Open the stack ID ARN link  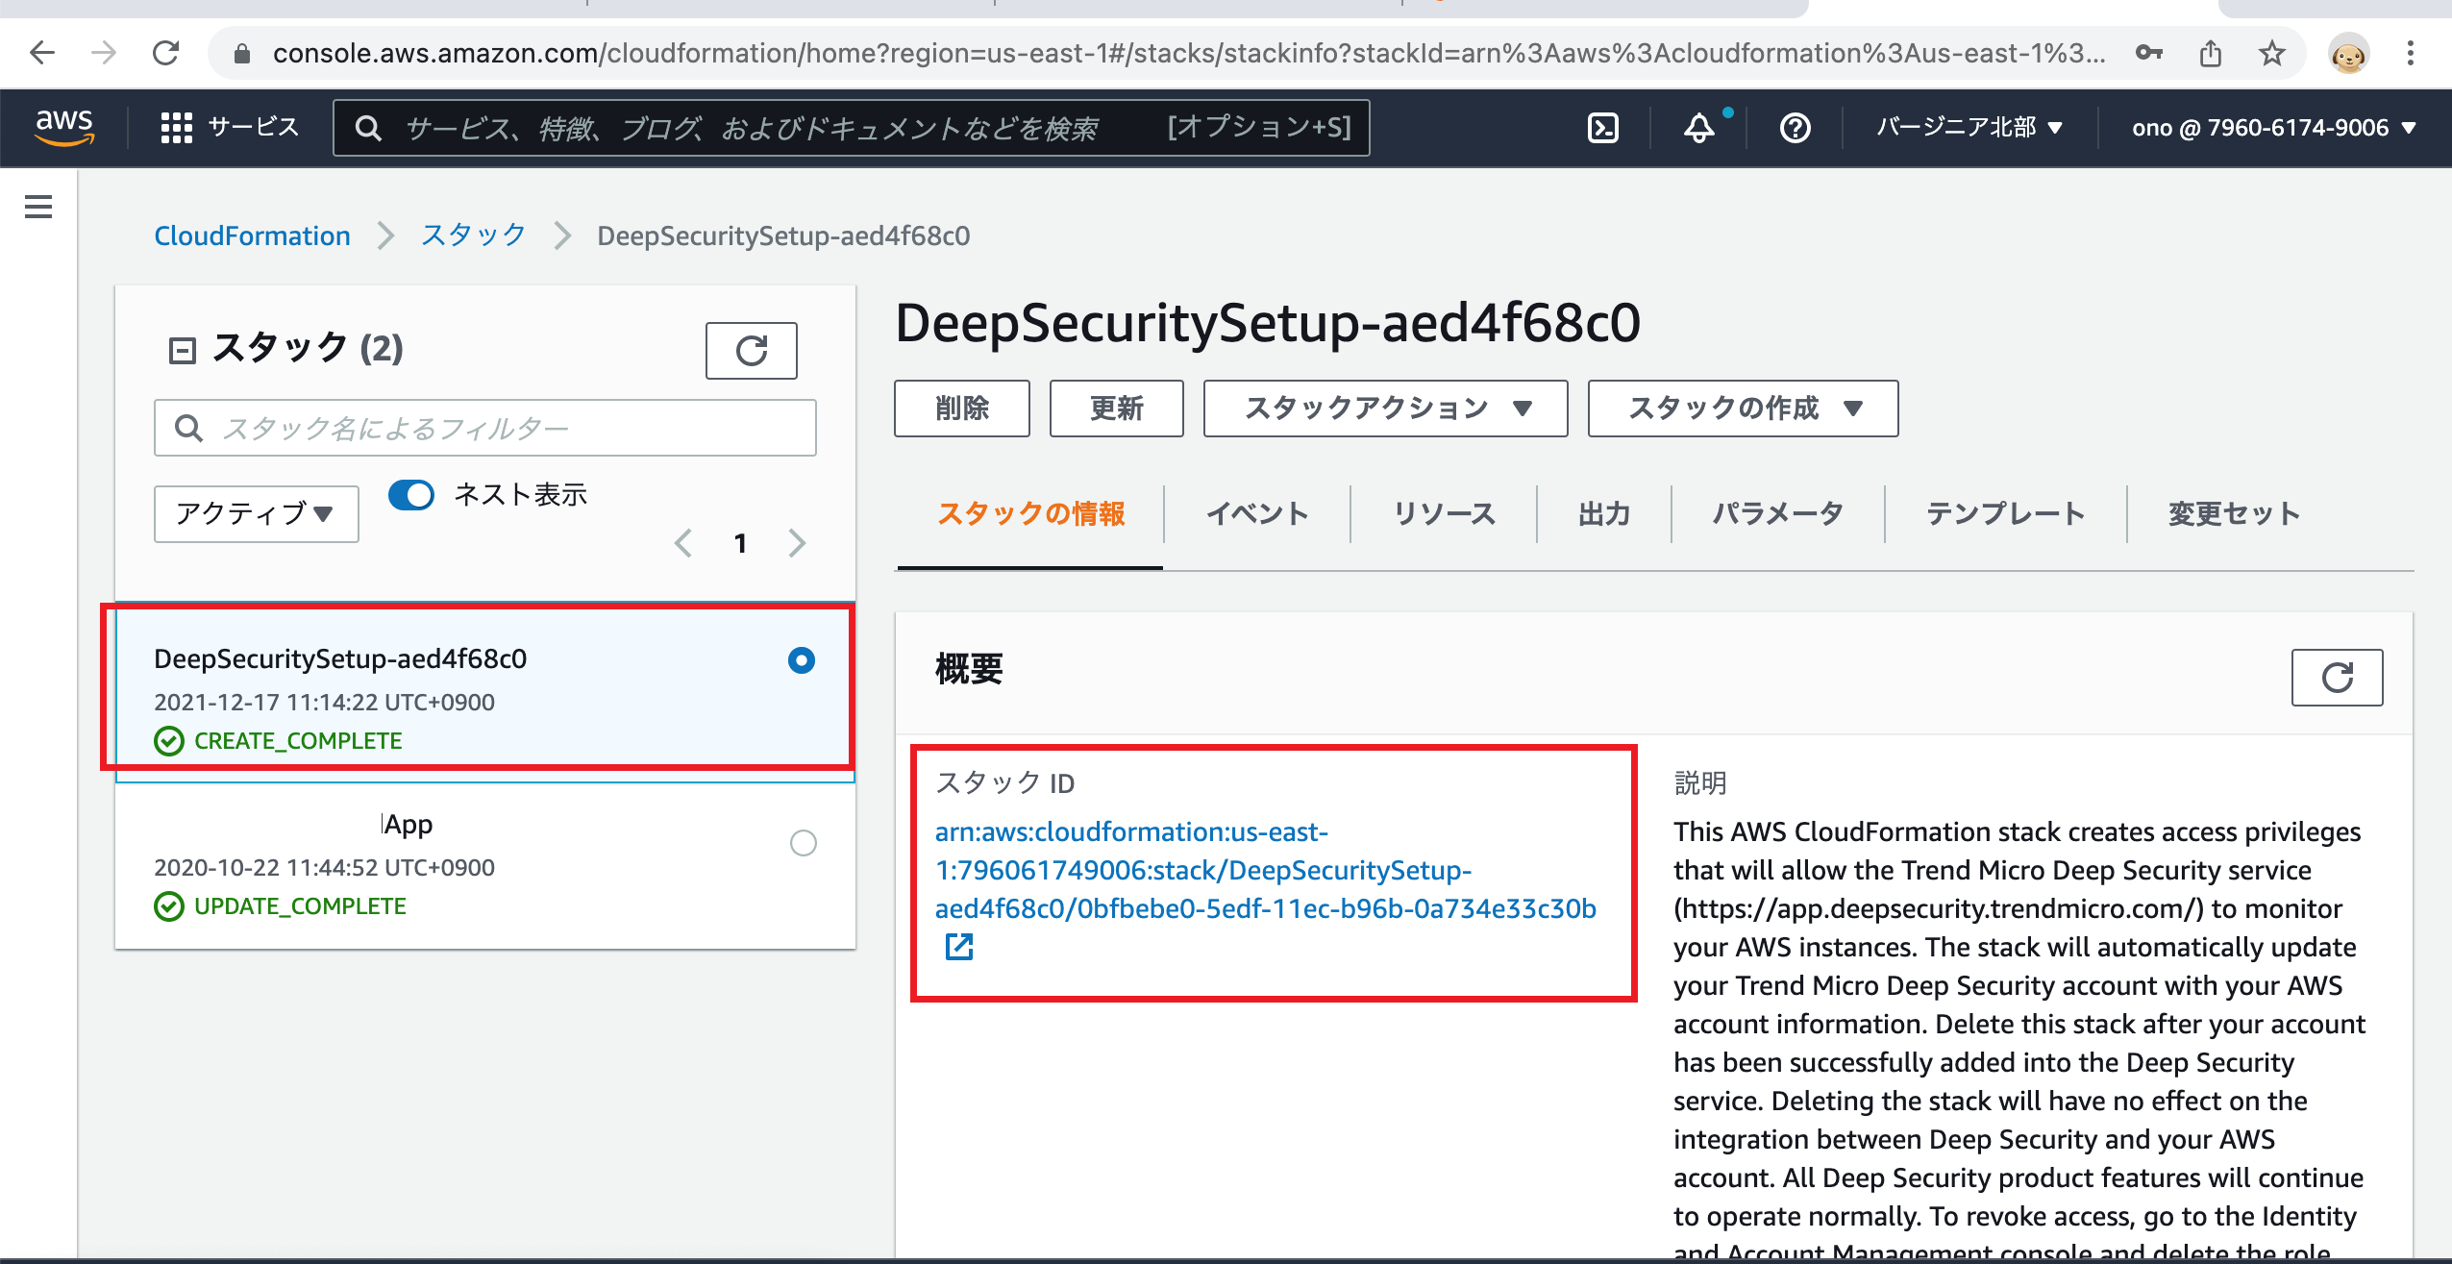click(x=1265, y=870)
